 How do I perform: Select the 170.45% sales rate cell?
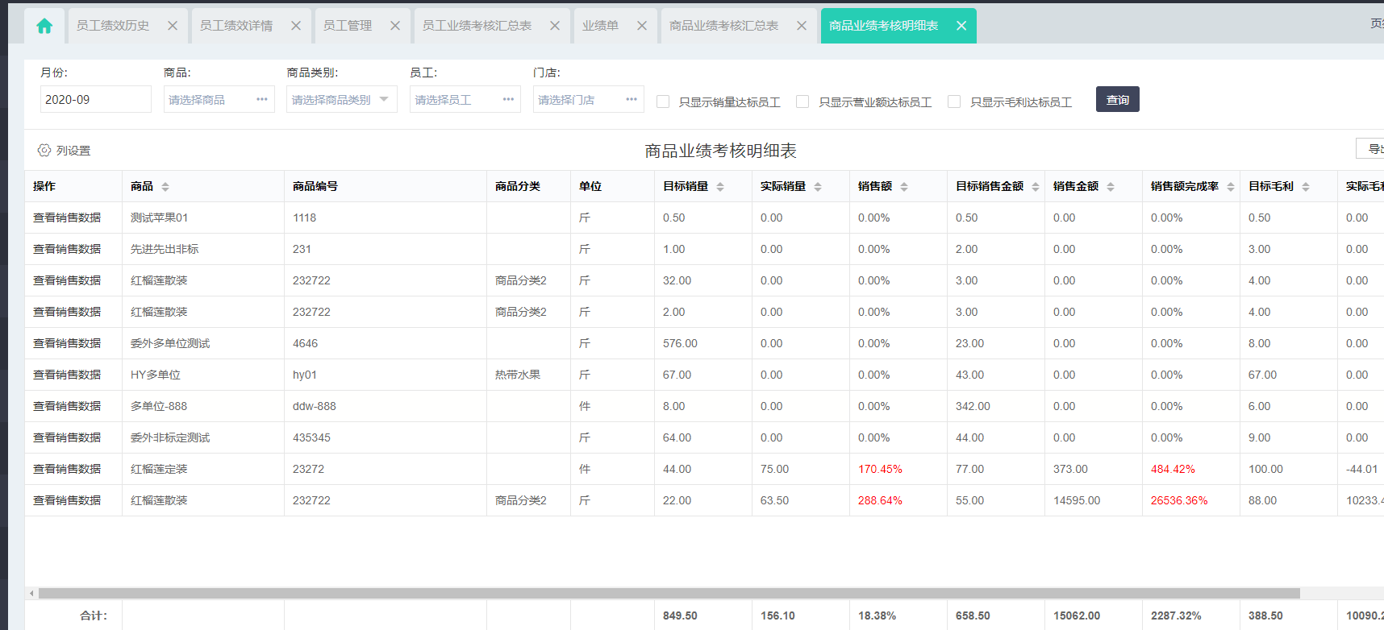(x=898, y=469)
